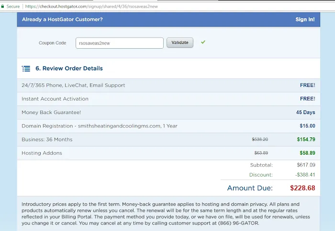Click the red $228.68 Amount Due total
This screenshot has height=231, width=335.
point(302,188)
